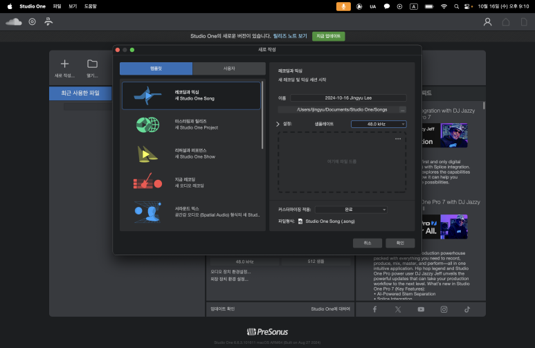
Task: Click the orange microphone menu bar icon
Action: pos(343,6)
